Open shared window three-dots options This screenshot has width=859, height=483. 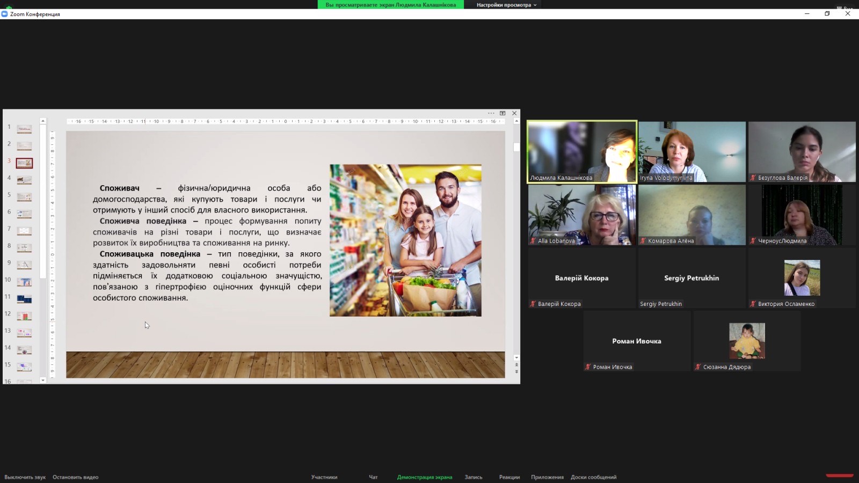point(491,113)
